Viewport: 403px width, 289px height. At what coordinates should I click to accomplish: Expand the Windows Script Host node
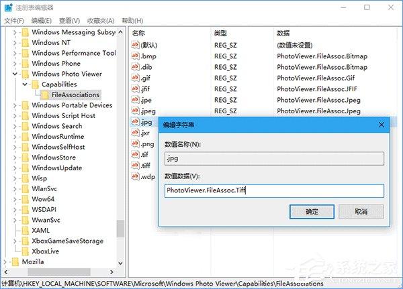pos(15,116)
